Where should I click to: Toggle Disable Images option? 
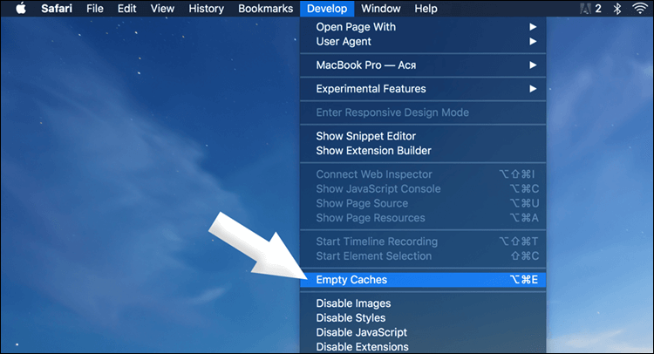tap(423, 303)
